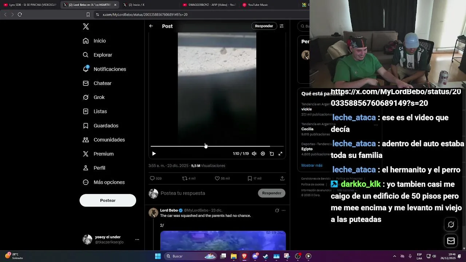Click the X logo in the sidebar

pos(86,27)
